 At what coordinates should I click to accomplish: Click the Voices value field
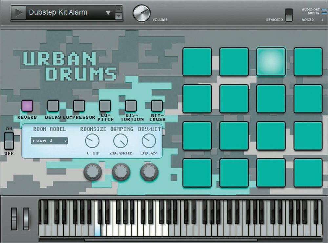click(x=322, y=20)
